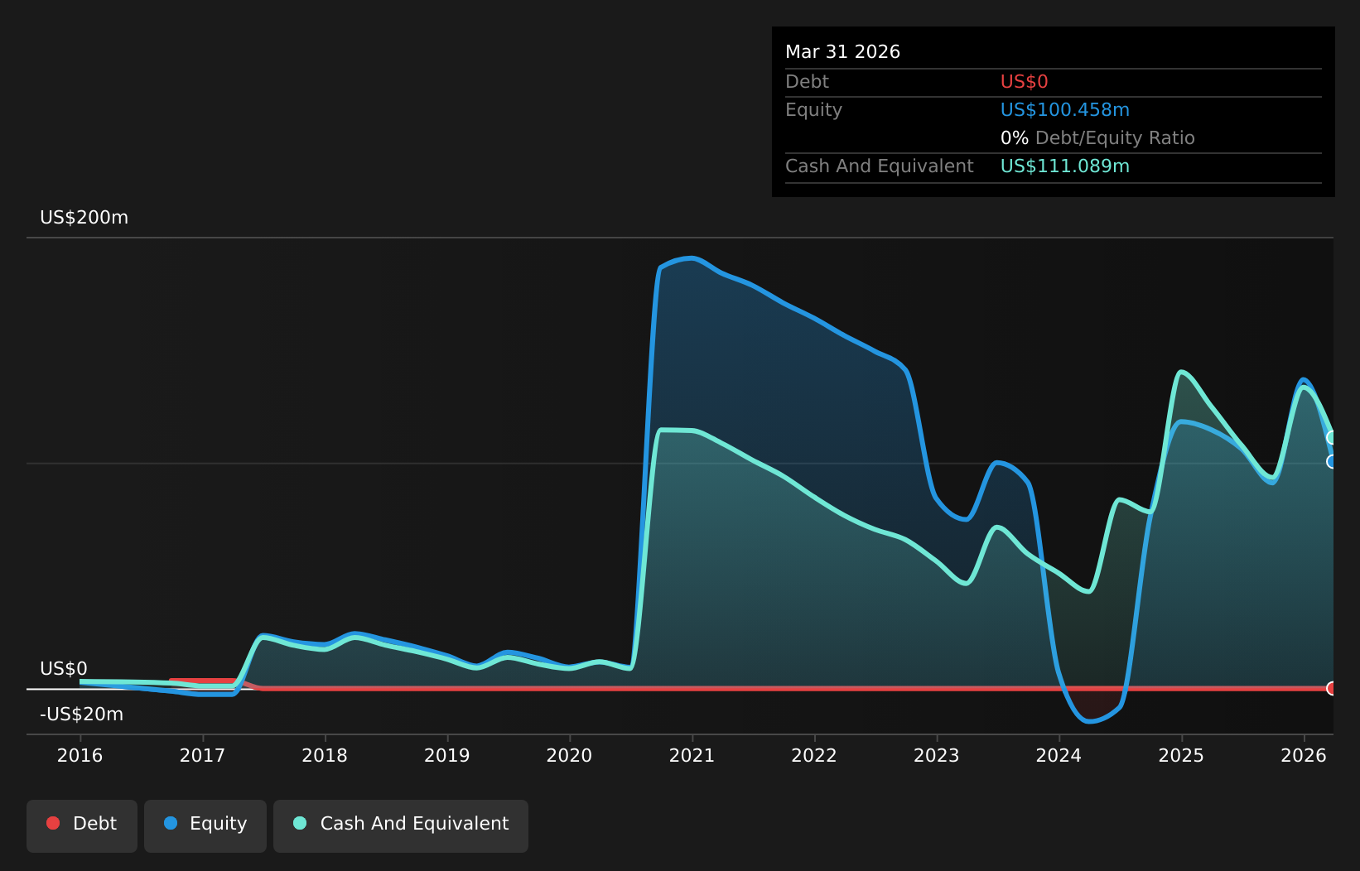Image resolution: width=1360 pixels, height=871 pixels.
Task: Select the Debt end-point marker on the chart
Action: point(1332,688)
